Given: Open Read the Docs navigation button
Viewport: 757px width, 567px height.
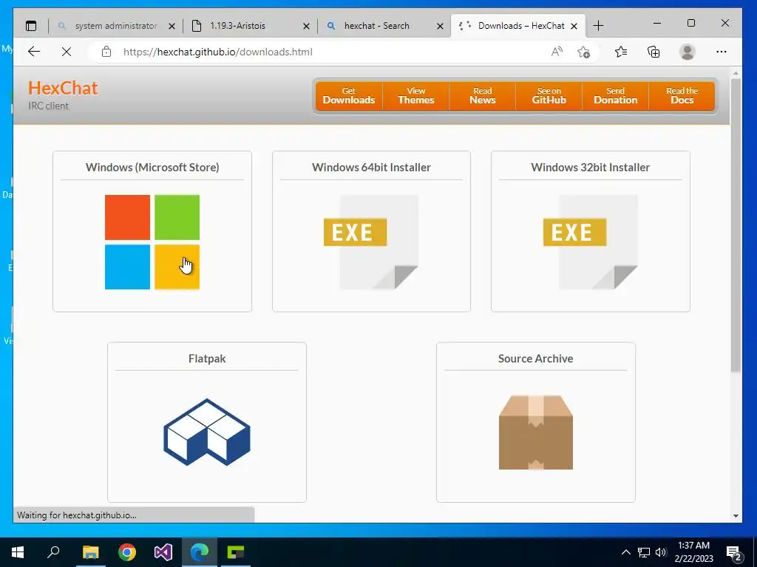Looking at the screenshot, I should [x=682, y=96].
